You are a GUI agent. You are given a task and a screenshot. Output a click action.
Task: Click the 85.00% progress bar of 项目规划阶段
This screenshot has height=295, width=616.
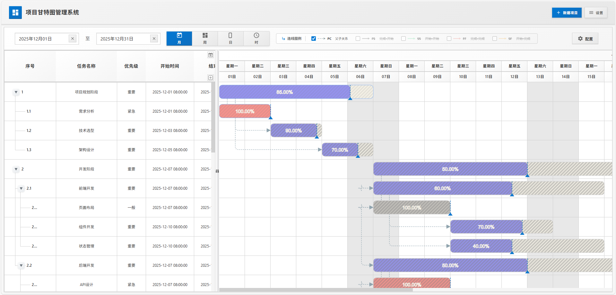tap(285, 92)
